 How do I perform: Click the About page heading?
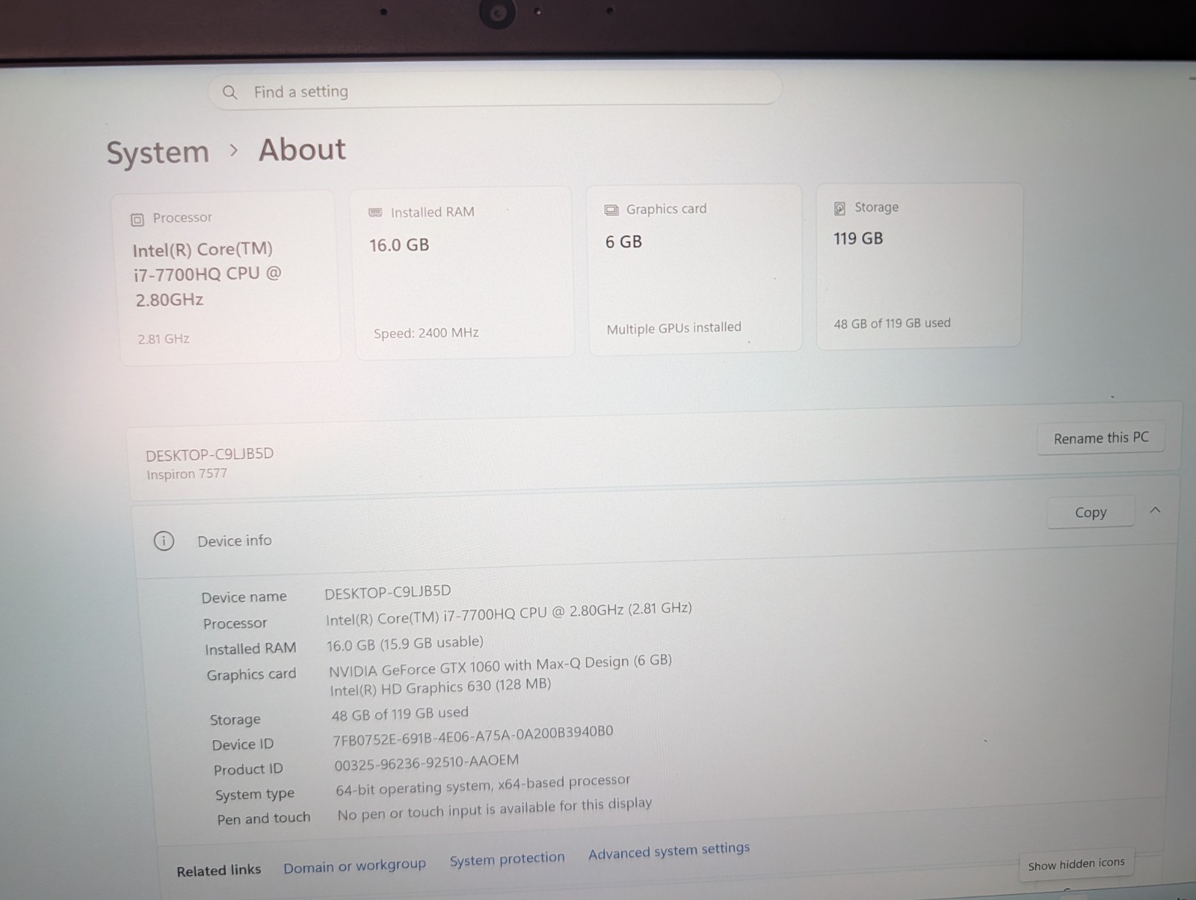302,150
